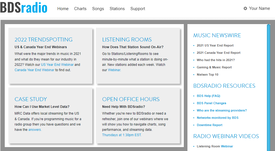Open BDS Help (FAQ) link
The image size is (275, 151).
click(x=208, y=96)
